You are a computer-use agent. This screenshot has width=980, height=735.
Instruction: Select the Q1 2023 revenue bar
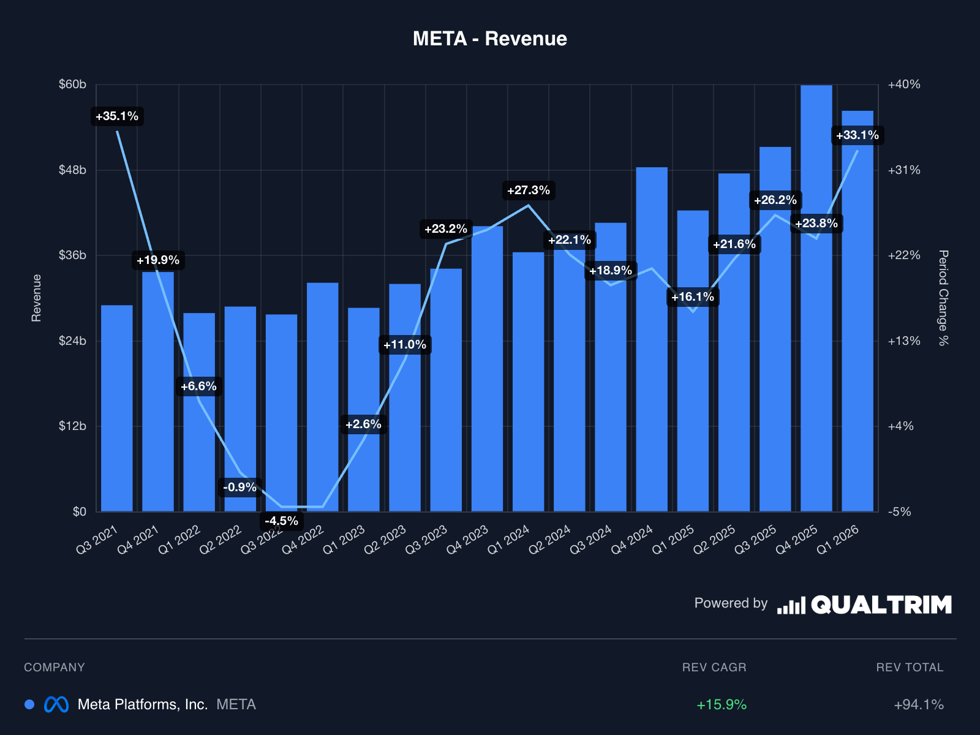pyautogui.click(x=364, y=410)
